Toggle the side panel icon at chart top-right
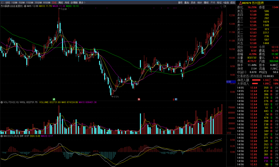 (225, 6)
